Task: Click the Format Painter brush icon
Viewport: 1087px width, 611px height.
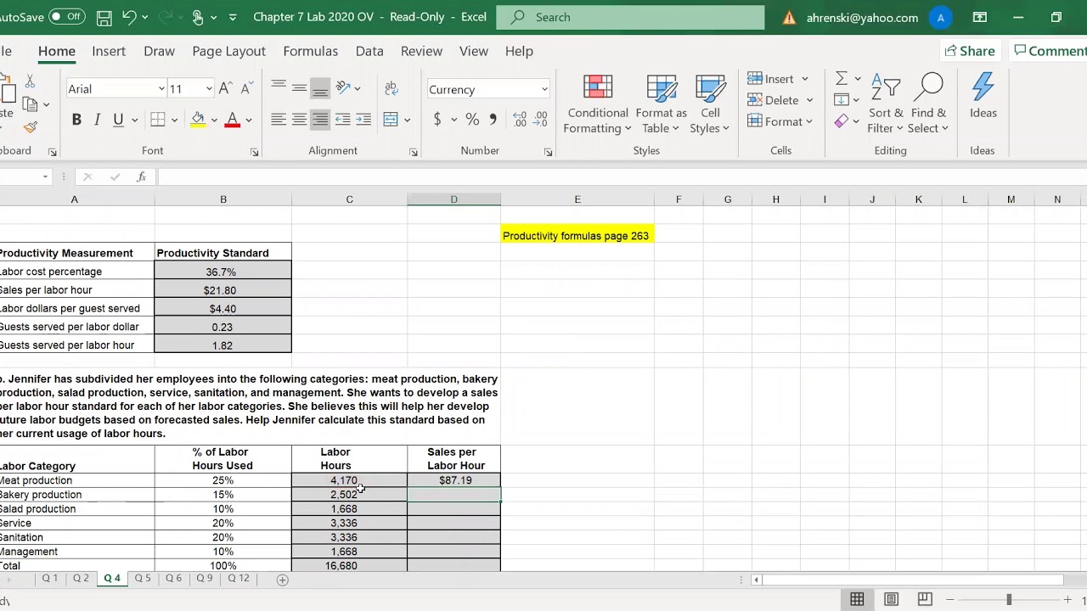Action: coord(31,127)
